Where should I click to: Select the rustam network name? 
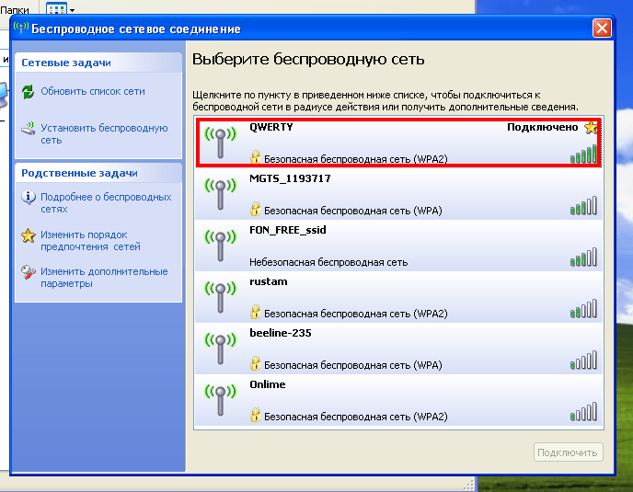(269, 281)
